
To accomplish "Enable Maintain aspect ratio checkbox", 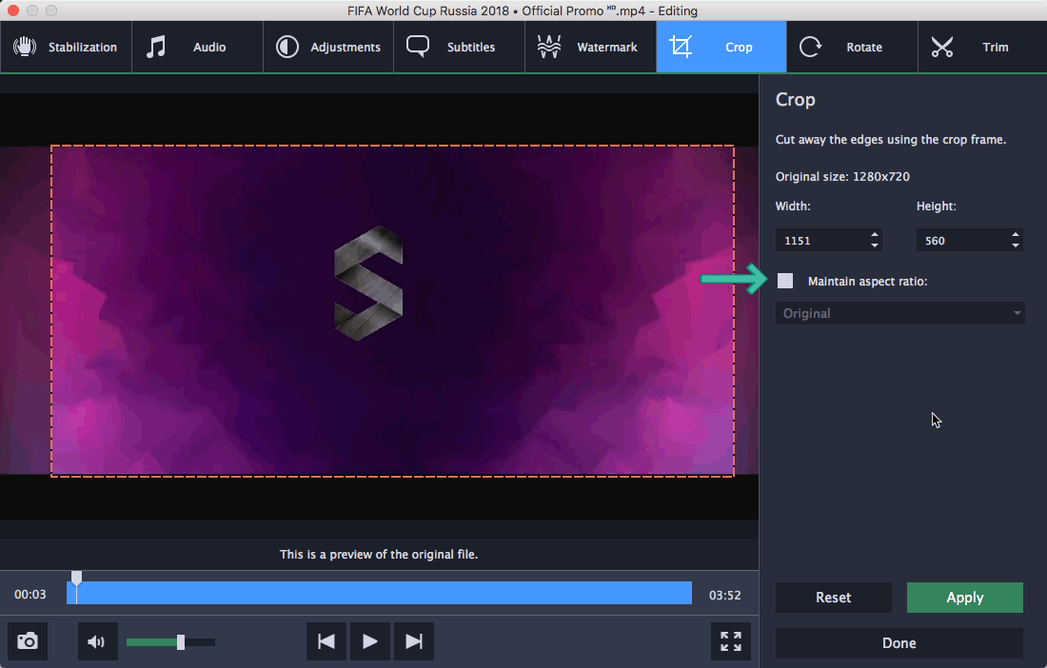I will (x=785, y=281).
